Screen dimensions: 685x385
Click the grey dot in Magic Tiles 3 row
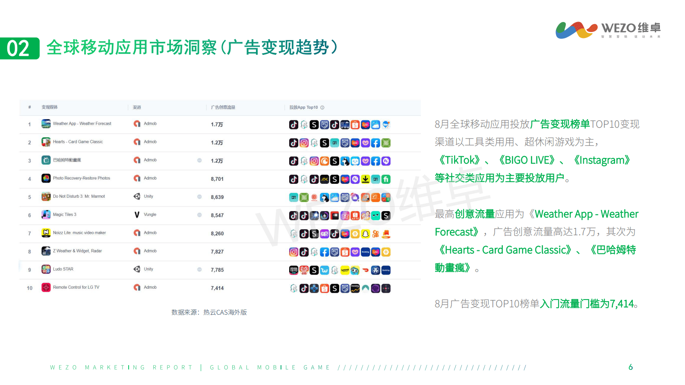point(199,215)
